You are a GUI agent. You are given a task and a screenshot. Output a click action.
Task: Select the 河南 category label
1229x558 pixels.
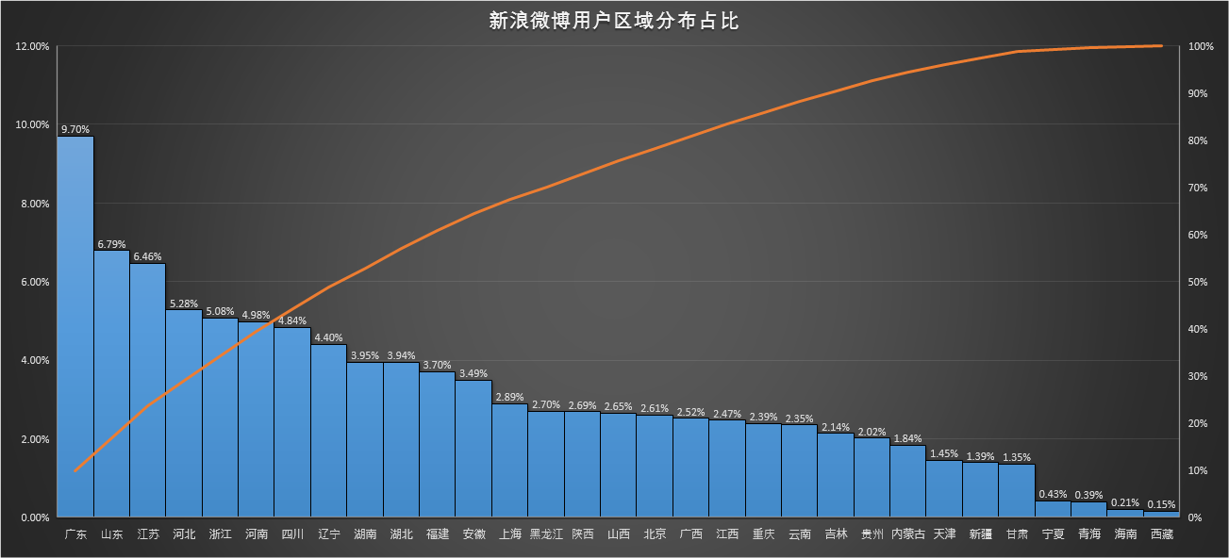click(257, 534)
